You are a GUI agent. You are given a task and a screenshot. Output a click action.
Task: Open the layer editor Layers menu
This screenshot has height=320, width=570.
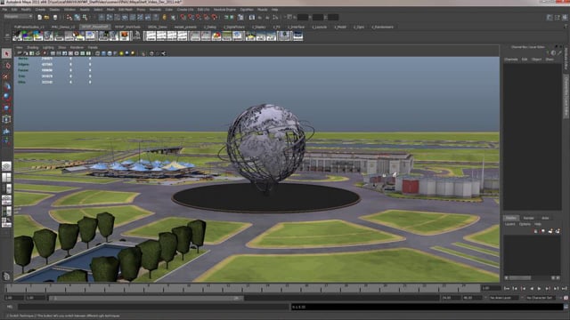[510, 224]
